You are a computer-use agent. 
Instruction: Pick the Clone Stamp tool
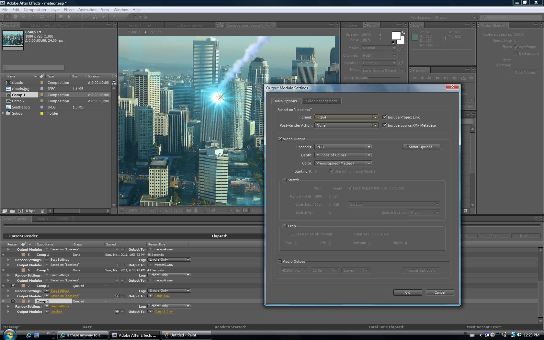pyautogui.click(x=96, y=17)
